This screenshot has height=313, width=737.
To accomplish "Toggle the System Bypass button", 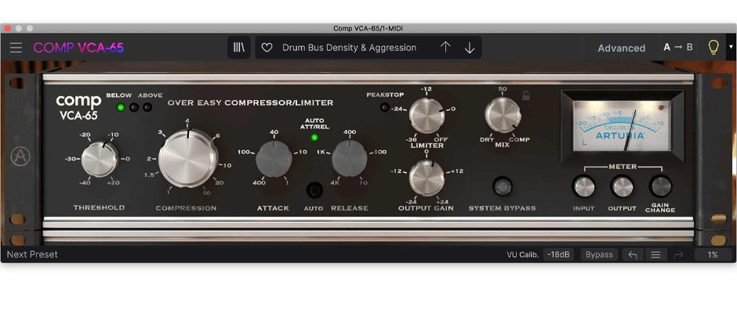I will 502,187.
